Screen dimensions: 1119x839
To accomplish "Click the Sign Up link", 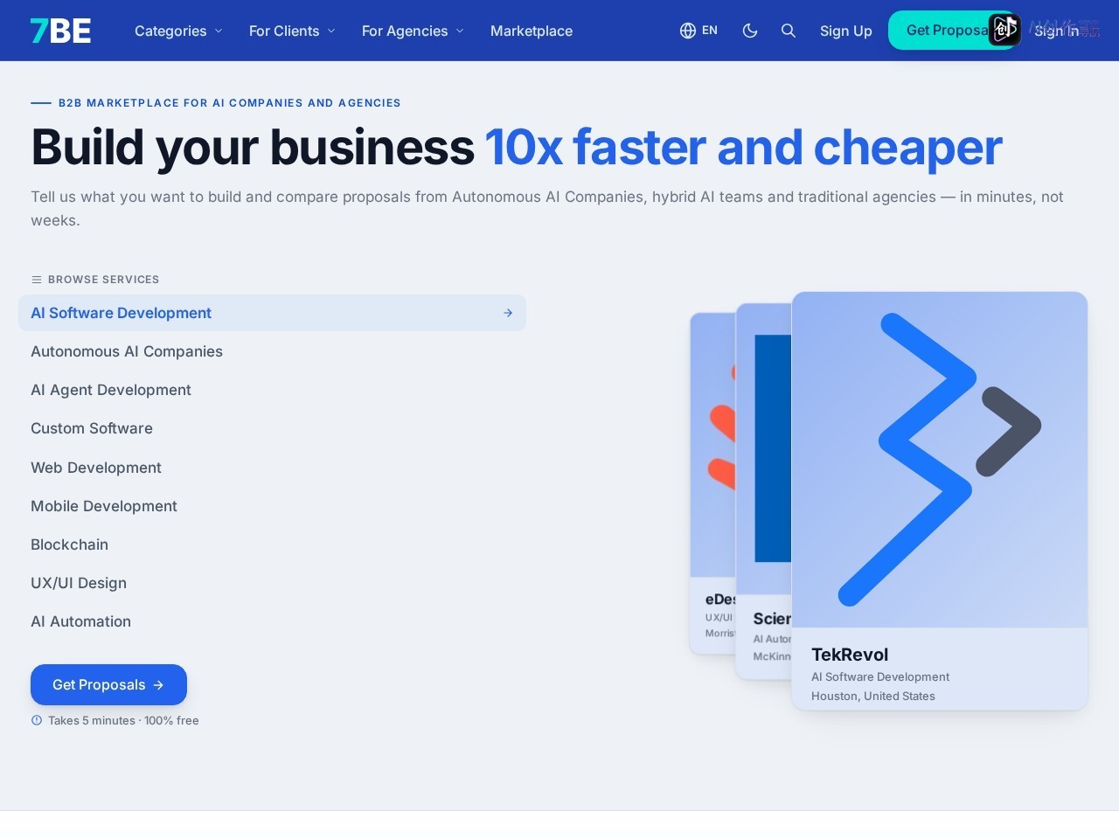I will tap(846, 31).
